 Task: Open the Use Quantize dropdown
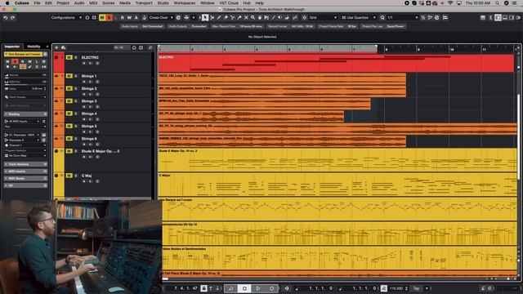tap(359, 17)
